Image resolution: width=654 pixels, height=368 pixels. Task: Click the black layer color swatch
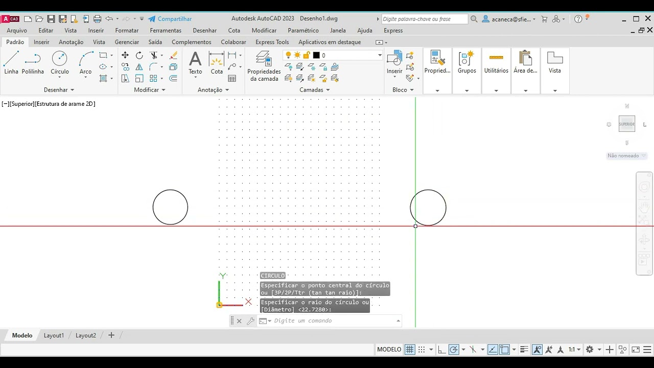(316, 55)
